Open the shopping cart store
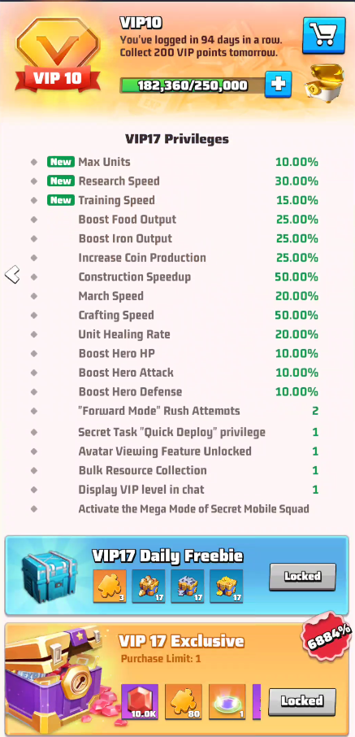 (x=324, y=35)
